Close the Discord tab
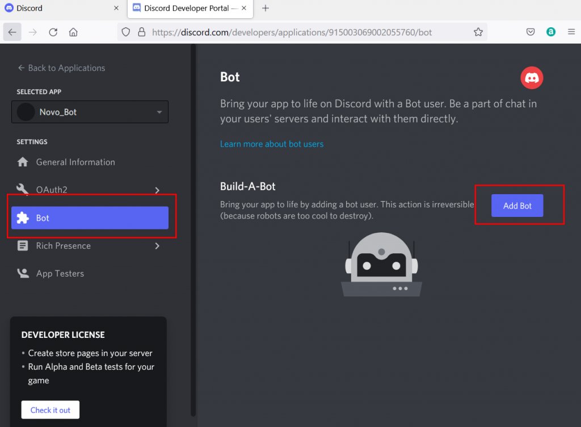This screenshot has height=427, width=581. (116, 8)
